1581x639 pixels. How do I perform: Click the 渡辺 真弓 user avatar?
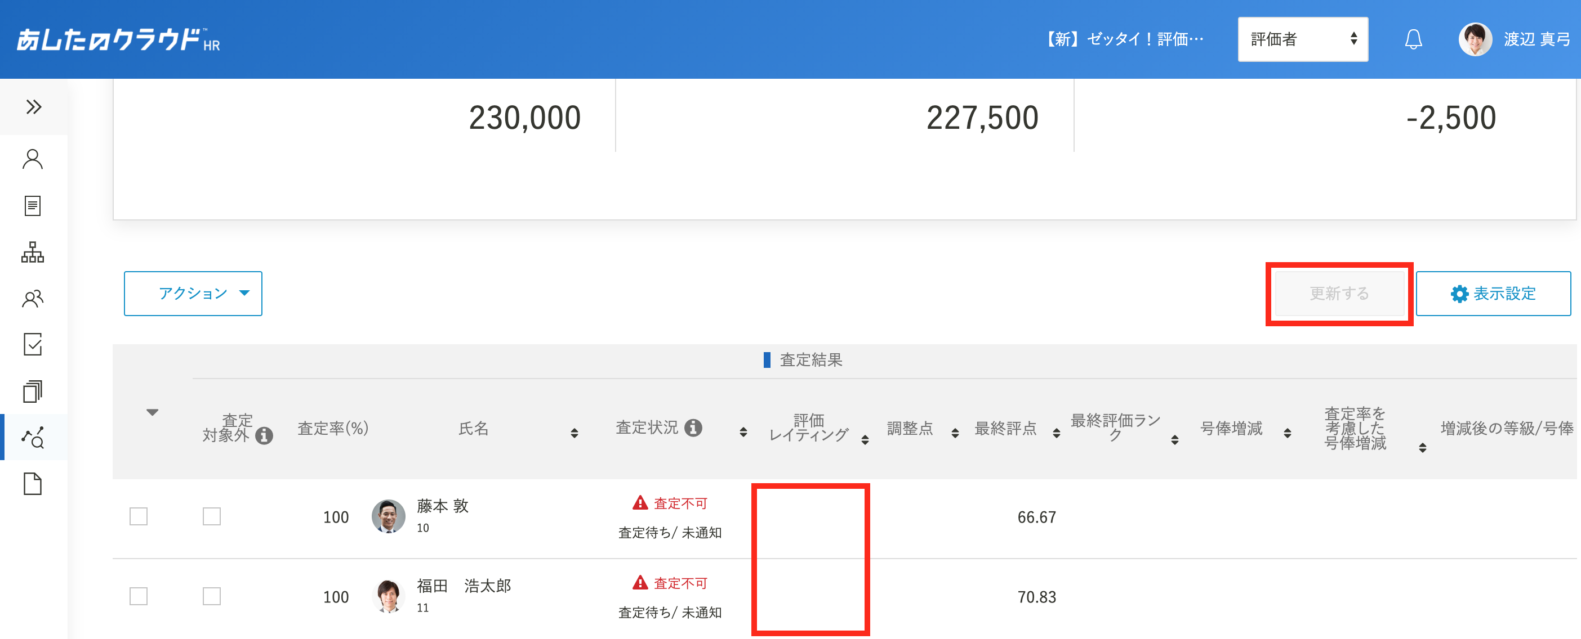1475,39
